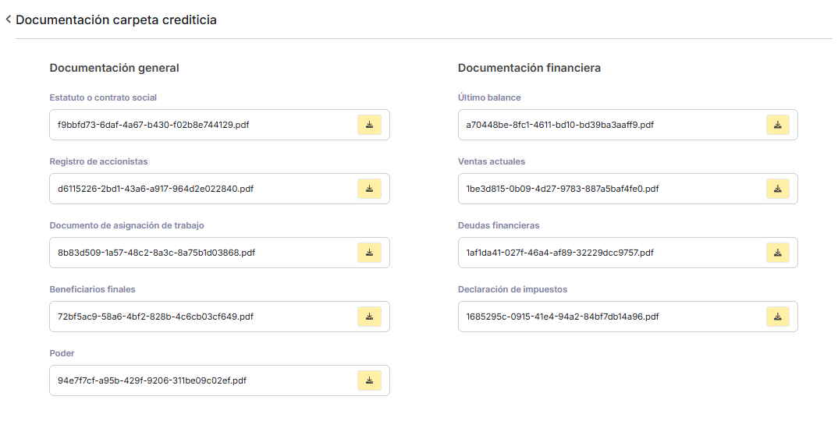Image resolution: width=838 pixels, height=421 pixels.
Task: Download the Último balance document
Action: pyautogui.click(x=778, y=125)
